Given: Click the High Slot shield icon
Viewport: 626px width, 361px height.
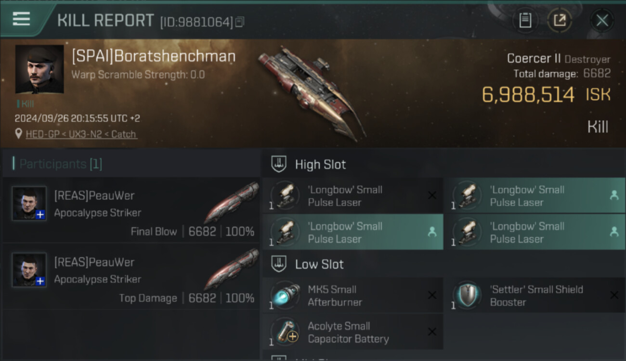Looking at the screenshot, I should [279, 164].
